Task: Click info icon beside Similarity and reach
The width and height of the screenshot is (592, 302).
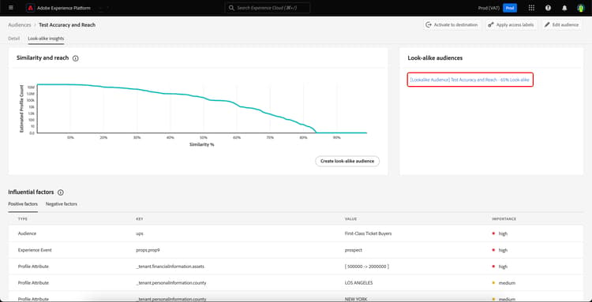Action: click(76, 58)
